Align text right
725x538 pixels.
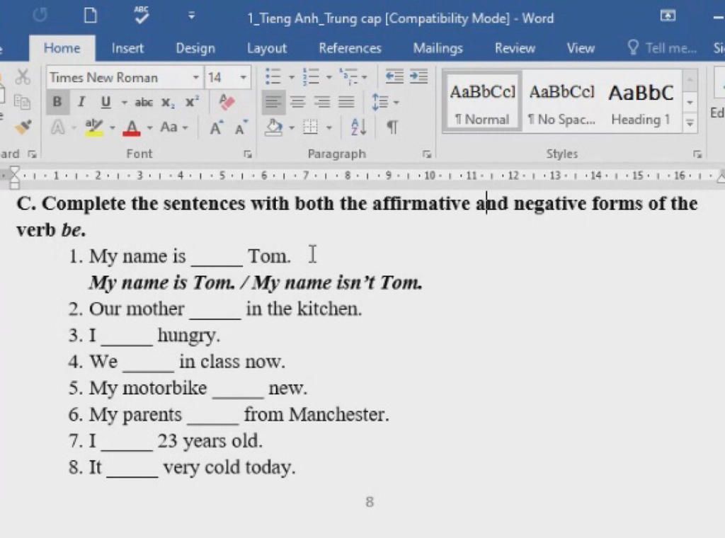pos(322,102)
